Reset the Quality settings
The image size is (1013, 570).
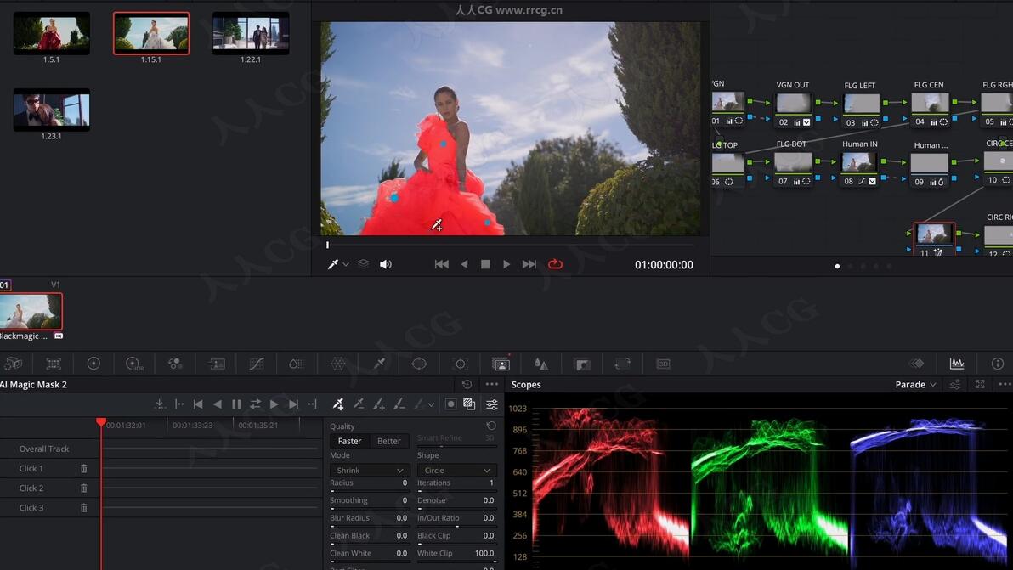tap(491, 426)
